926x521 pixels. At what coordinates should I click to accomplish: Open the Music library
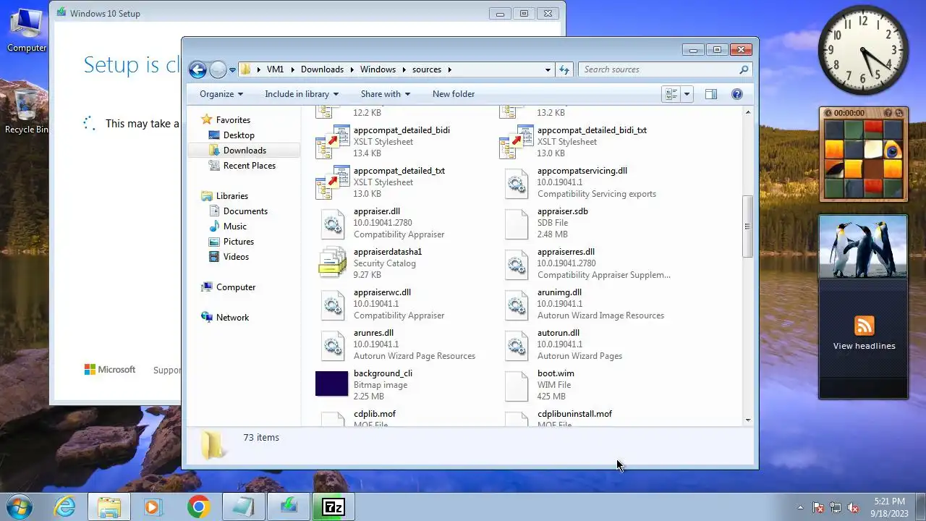click(234, 226)
